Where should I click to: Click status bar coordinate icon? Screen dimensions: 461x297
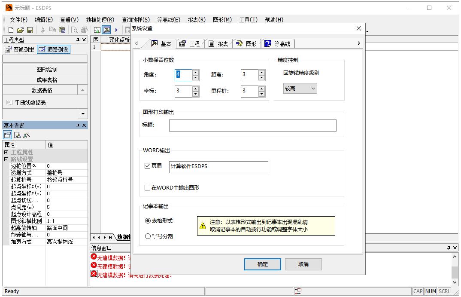pos(298,291)
